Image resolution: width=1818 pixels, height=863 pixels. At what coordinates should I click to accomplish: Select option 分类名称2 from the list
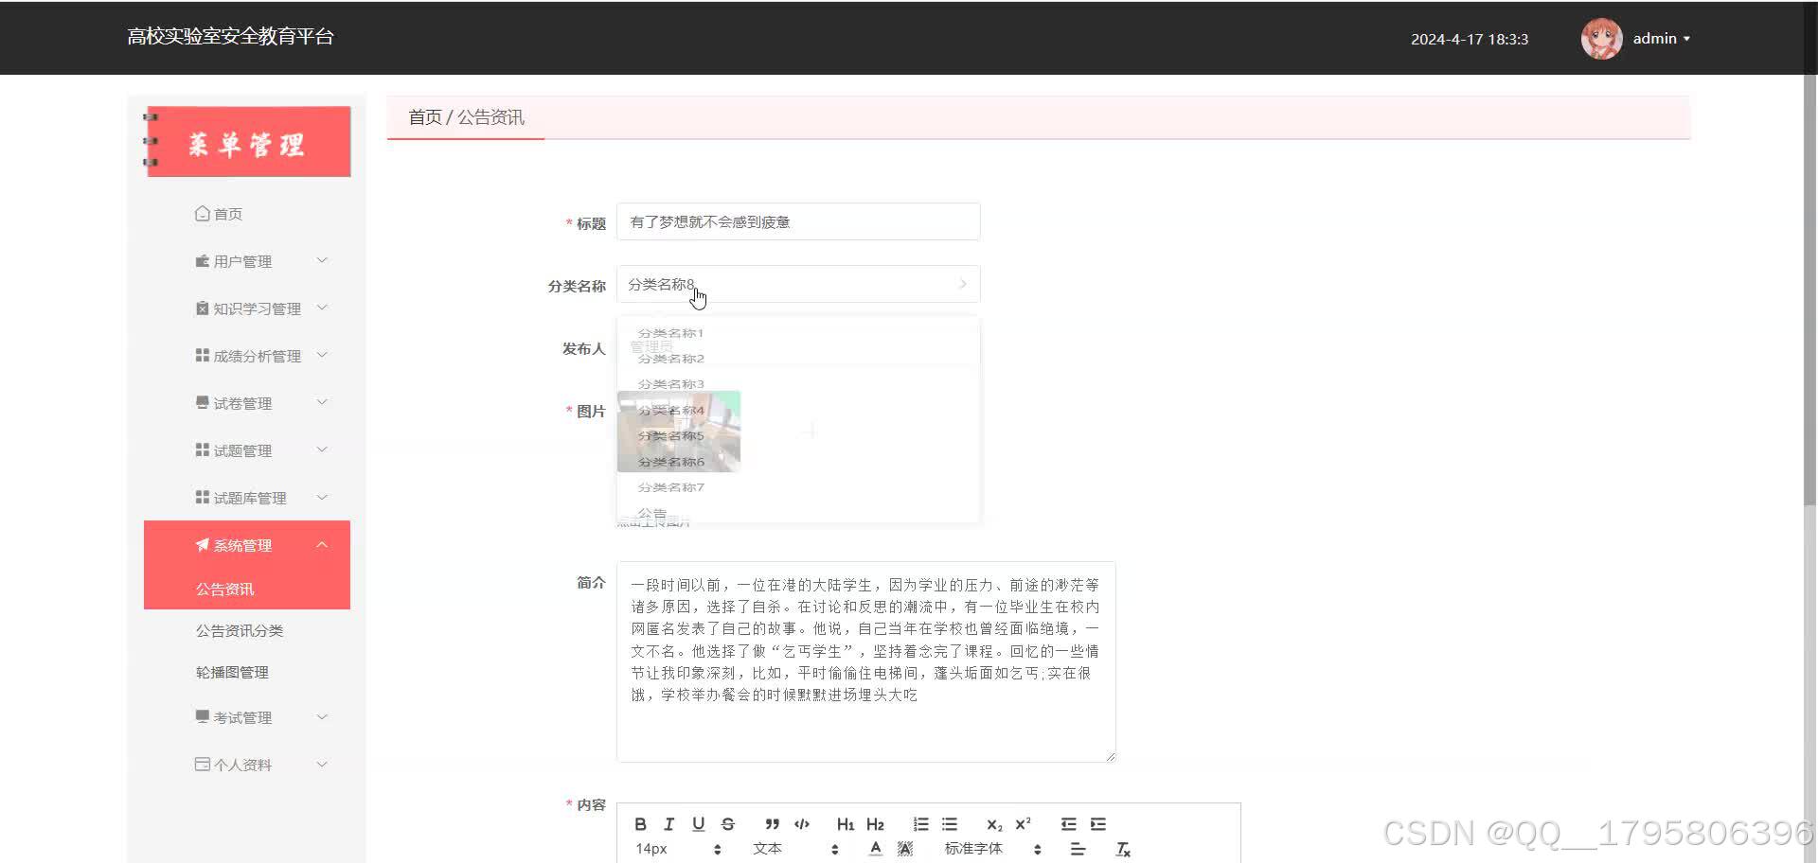tap(798, 359)
